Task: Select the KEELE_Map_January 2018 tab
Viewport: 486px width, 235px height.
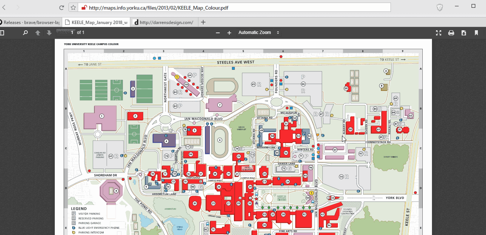Action: (96, 22)
